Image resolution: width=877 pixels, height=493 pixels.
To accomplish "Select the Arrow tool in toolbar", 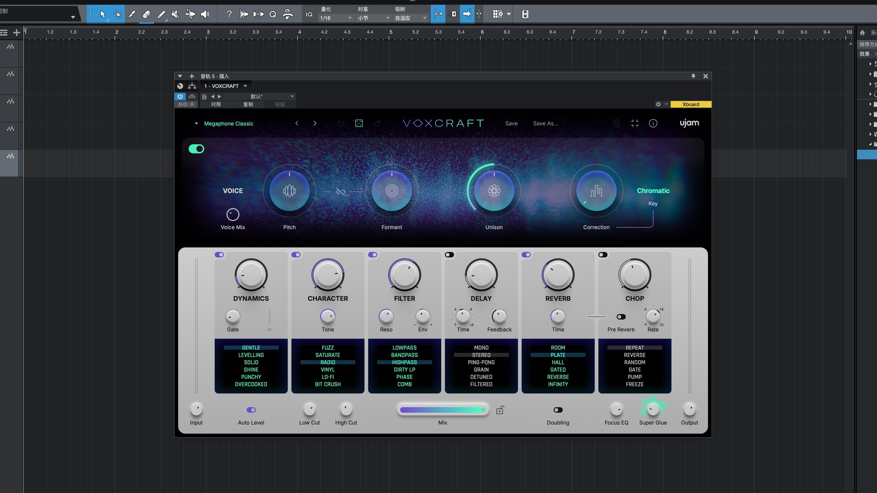I will [103, 14].
